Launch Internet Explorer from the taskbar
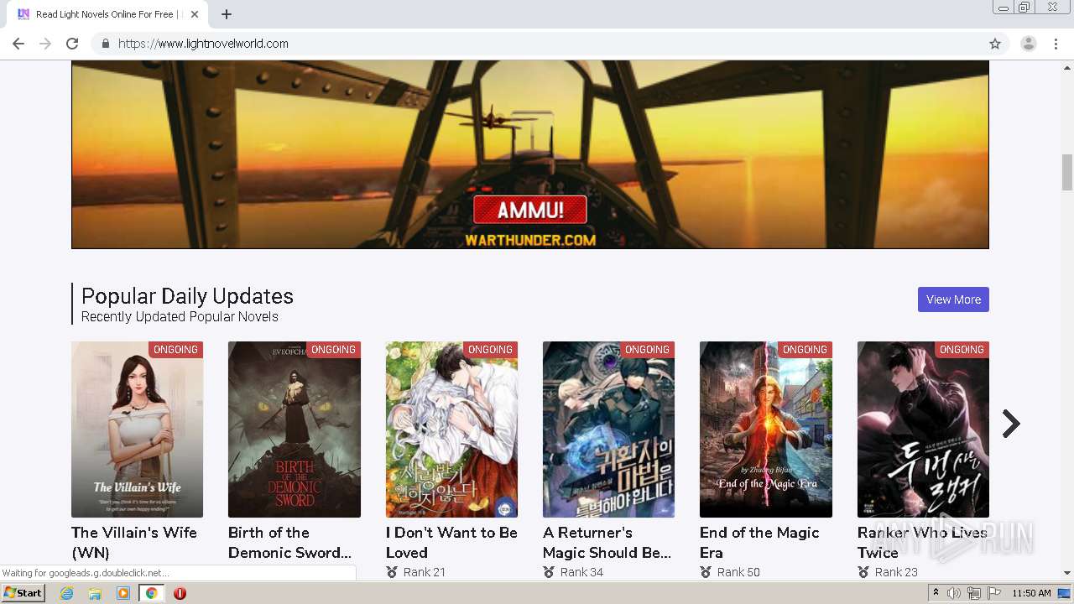1074x604 pixels. (x=67, y=593)
